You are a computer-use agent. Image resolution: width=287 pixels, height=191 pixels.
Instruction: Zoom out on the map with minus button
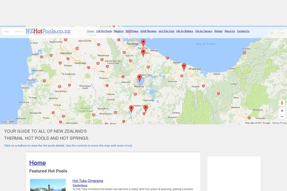282,117
